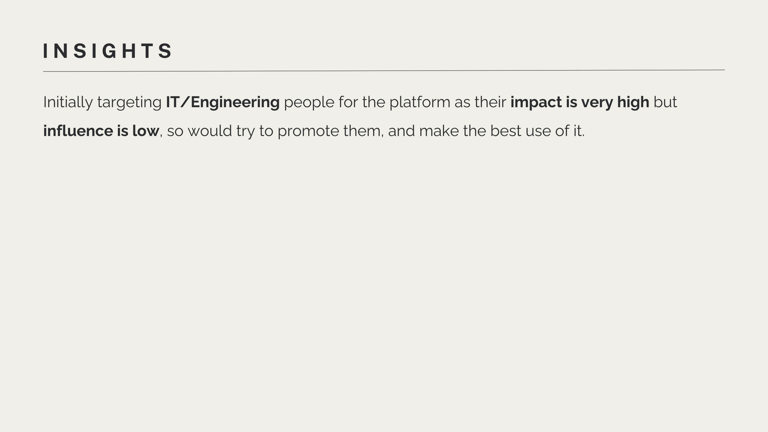Click the word "their" before impact
Viewport: 768px width, 432px height.
click(x=490, y=102)
